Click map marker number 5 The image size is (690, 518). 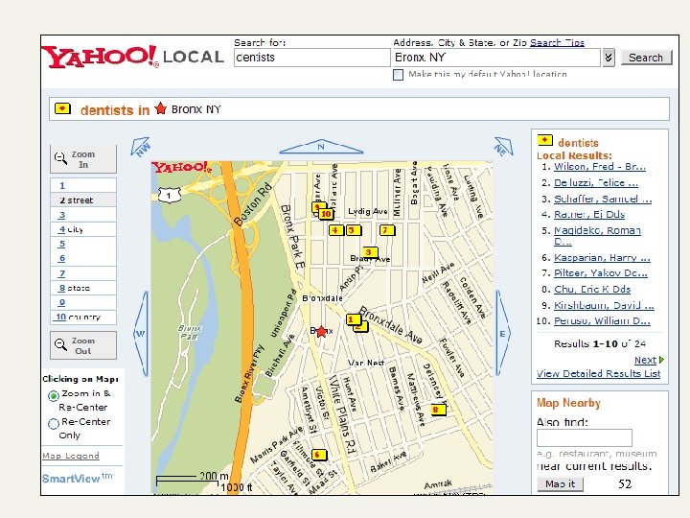(x=353, y=230)
